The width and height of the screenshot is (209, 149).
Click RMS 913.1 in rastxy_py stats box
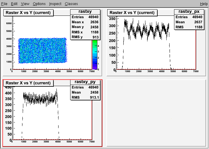(85, 97)
